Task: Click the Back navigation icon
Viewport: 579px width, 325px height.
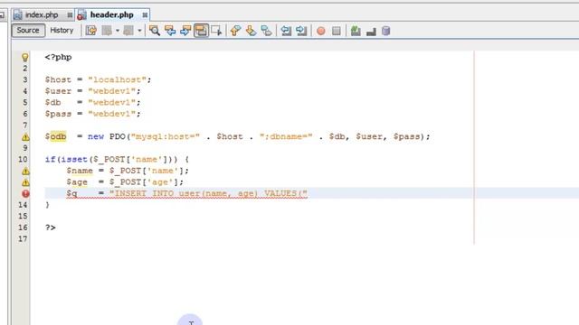Action: click(107, 31)
